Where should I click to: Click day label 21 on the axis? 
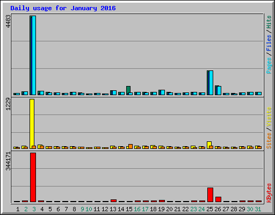[x=177, y=209]
